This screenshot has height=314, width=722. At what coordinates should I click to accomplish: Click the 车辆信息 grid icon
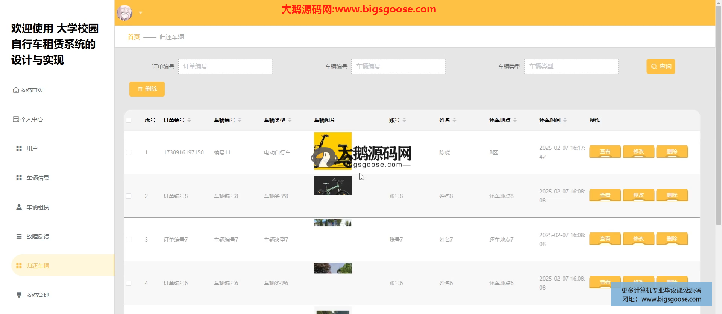[19, 178]
